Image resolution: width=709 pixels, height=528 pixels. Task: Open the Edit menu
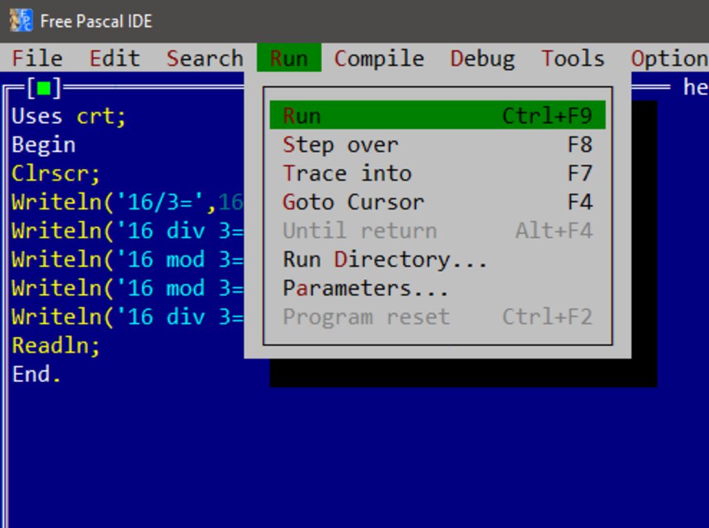pos(114,58)
